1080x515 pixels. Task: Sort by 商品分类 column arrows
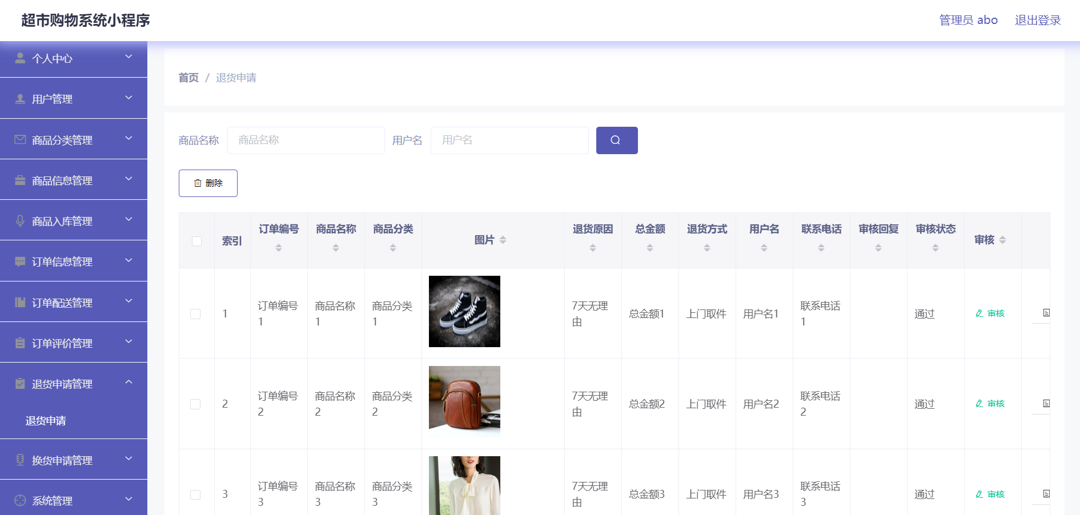pos(393,248)
